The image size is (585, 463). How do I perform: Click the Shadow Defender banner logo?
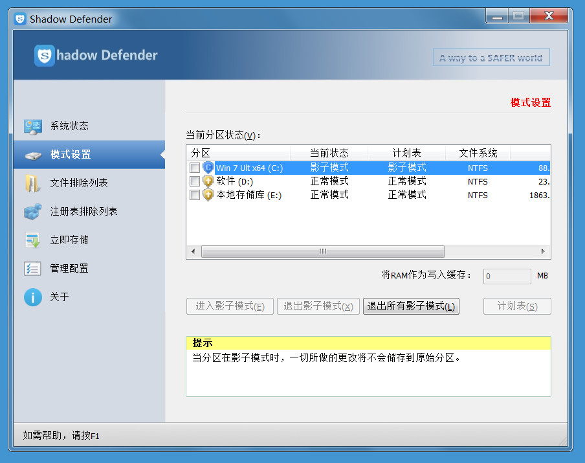coord(45,56)
